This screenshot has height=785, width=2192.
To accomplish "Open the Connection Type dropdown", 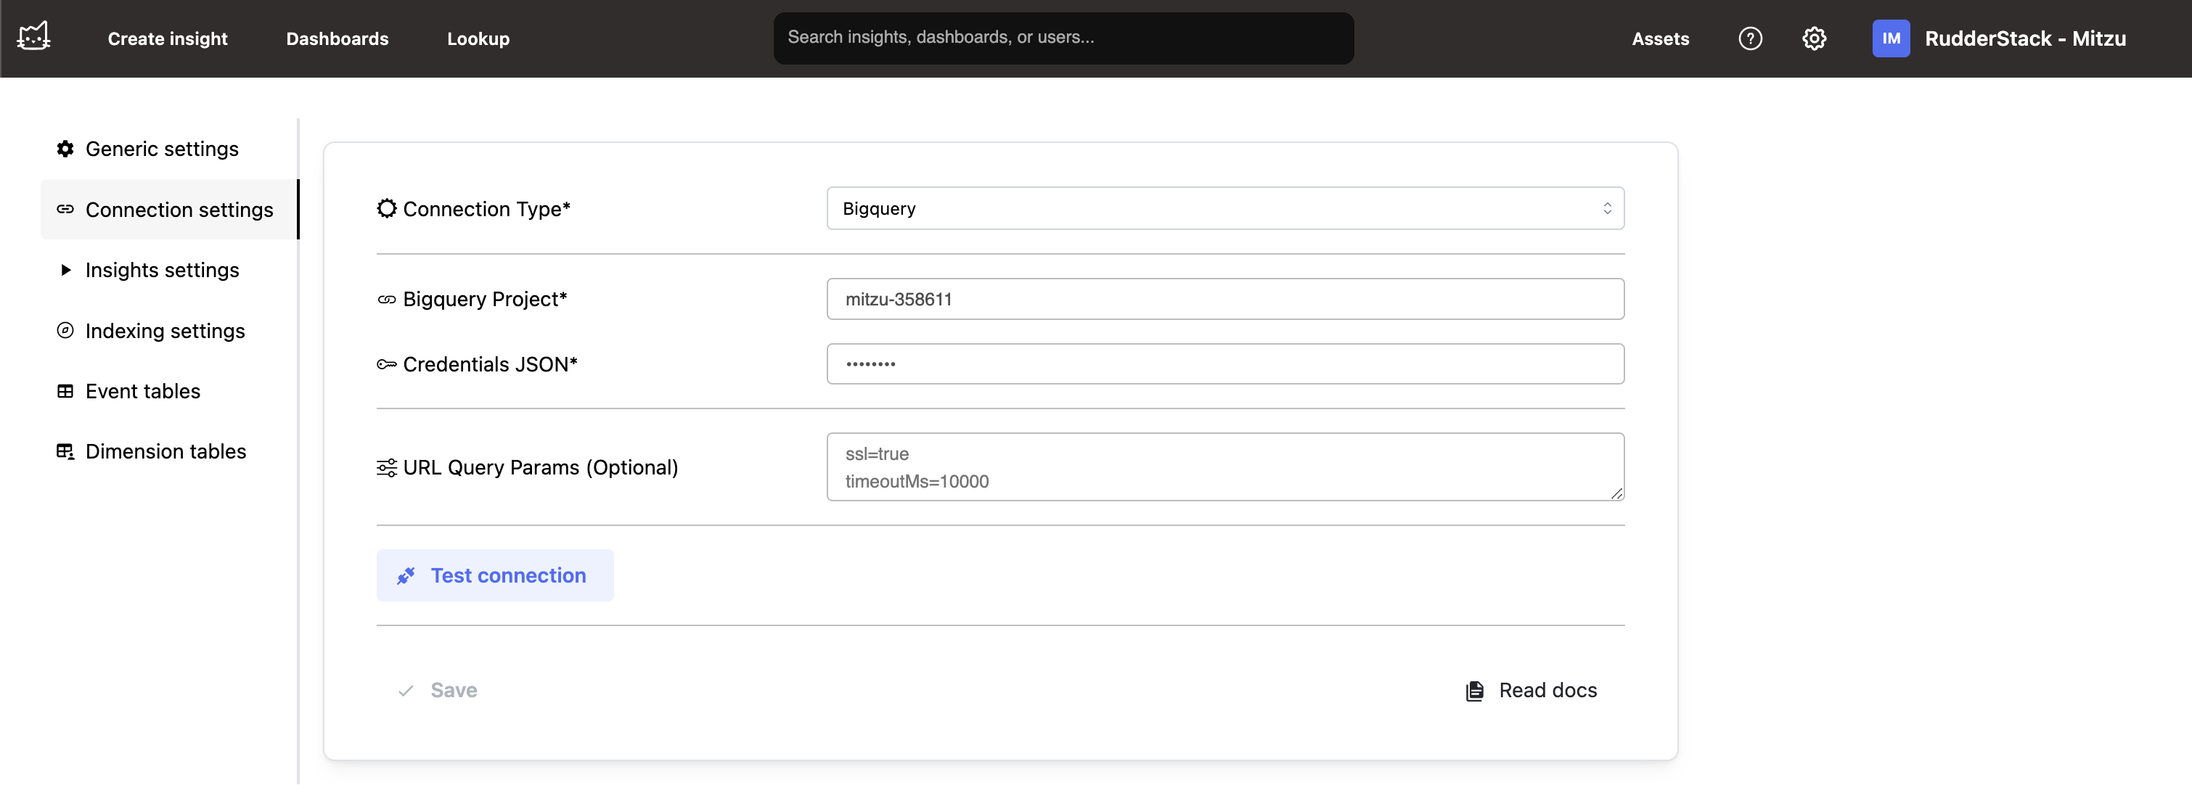I will [x=1224, y=208].
